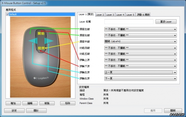Viewport: 186px width, 117px height.
Task: Open the 滾輪右滾 dropdown set to 下一頁
Action: coord(140,79)
